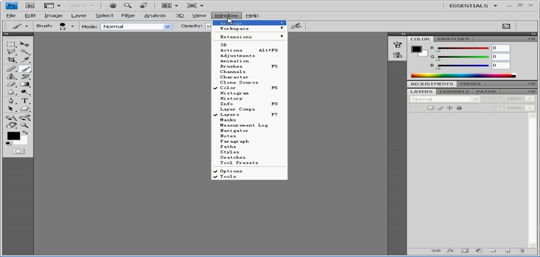Image resolution: width=540 pixels, height=257 pixels.
Task: Select the Blur tool
Action: tap(12, 91)
